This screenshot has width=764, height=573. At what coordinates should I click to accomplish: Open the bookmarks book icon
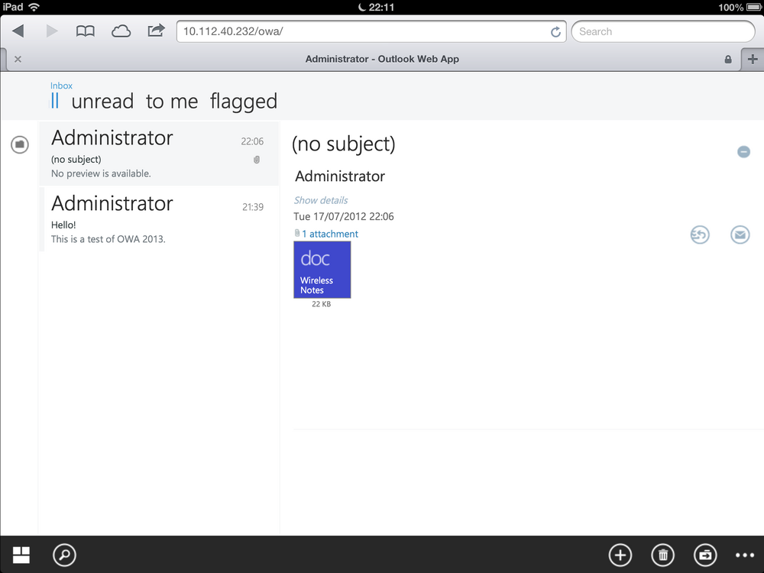coord(86,31)
